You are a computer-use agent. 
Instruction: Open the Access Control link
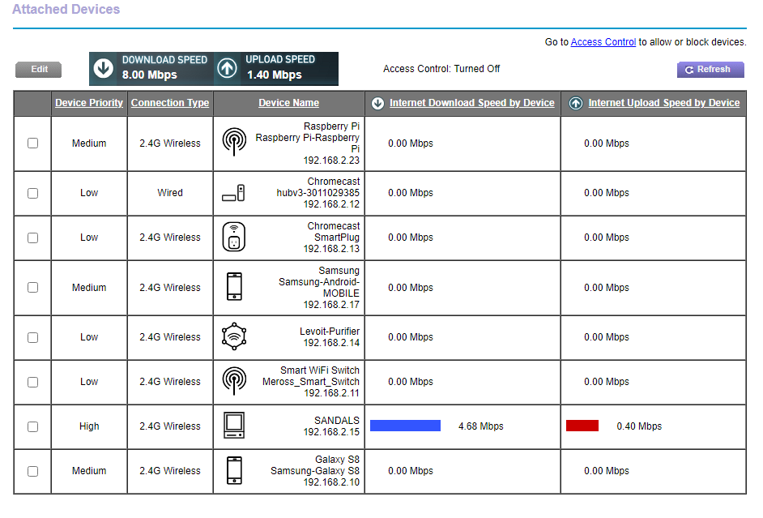pos(603,41)
